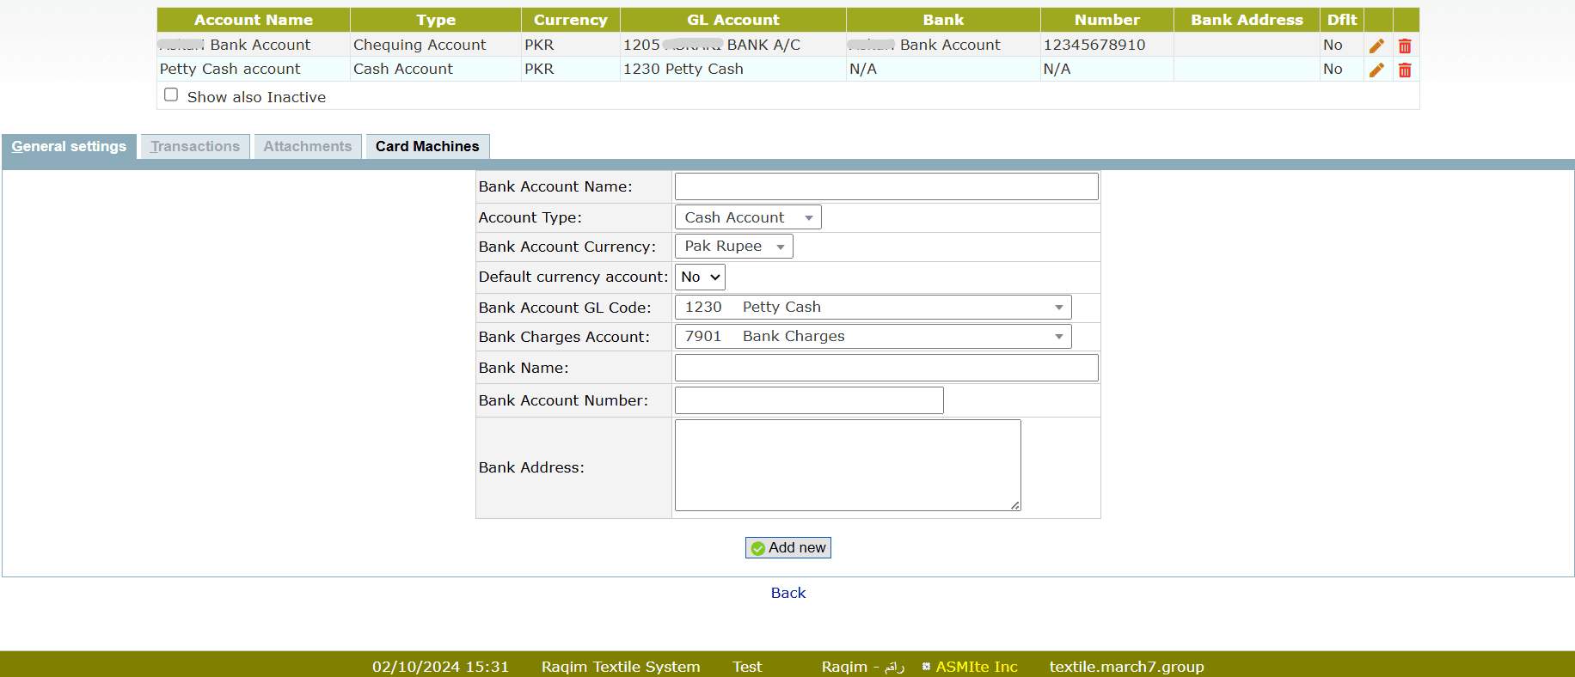Delete the Chequing bank account row
1575x677 pixels.
1405,46
